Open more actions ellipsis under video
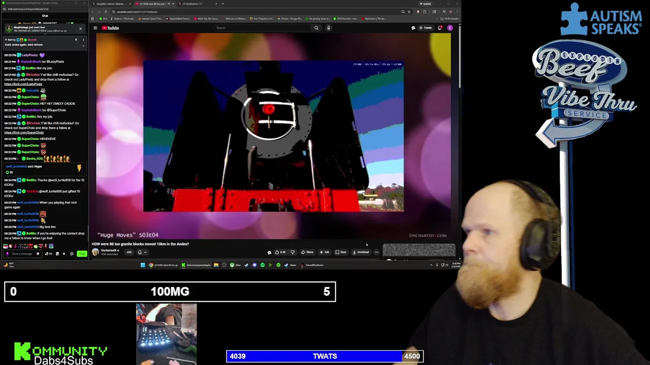 click(376, 252)
